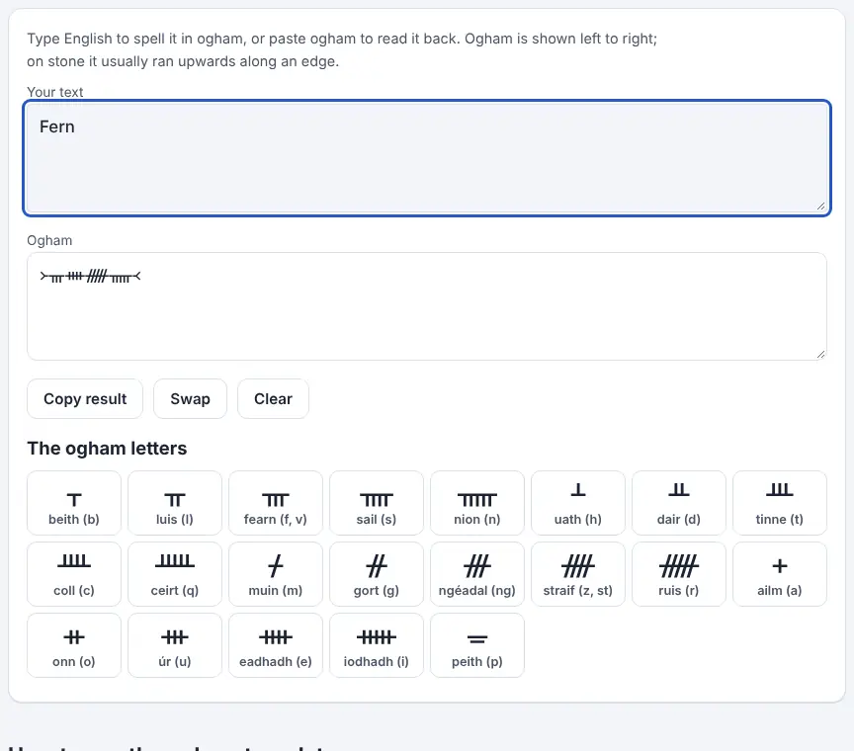Choose the fearn (f, v) letter card

click(276, 503)
